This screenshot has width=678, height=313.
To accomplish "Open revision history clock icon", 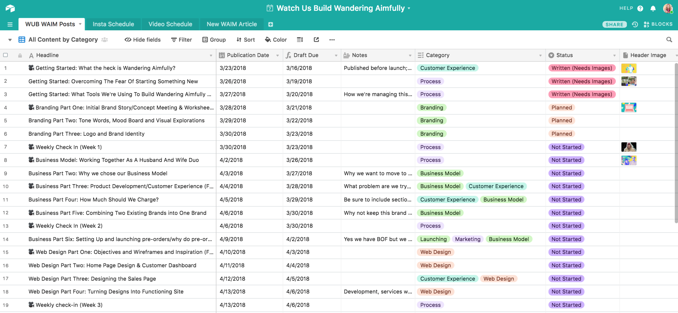I will (x=635, y=24).
